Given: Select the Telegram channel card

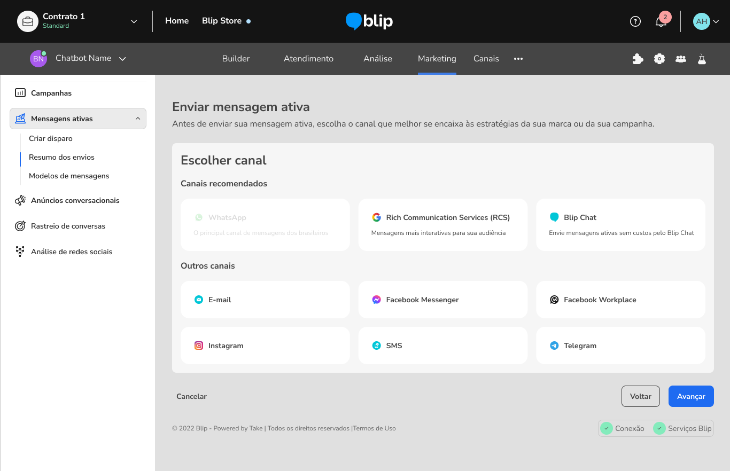Looking at the screenshot, I should [x=620, y=346].
